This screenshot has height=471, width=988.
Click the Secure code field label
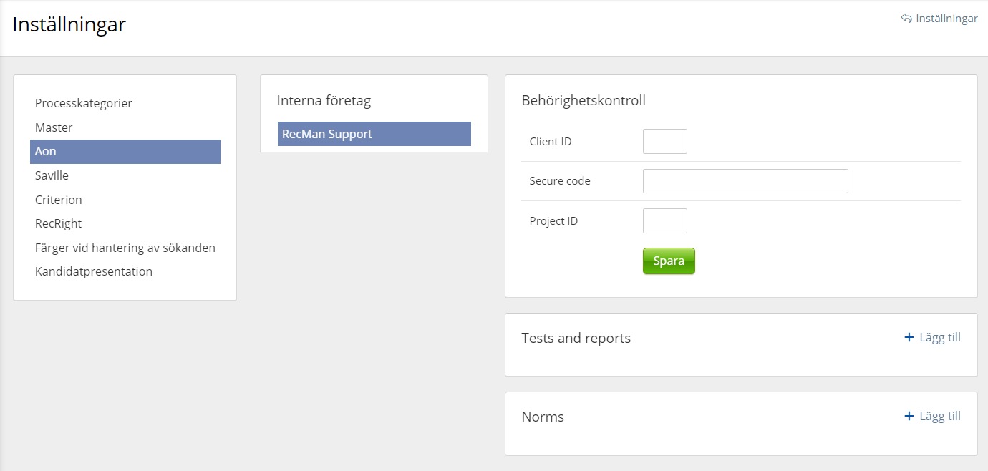[x=560, y=181]
